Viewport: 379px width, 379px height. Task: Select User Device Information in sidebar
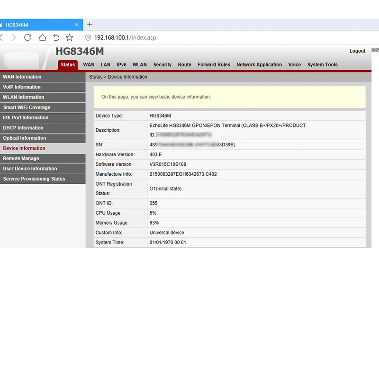click(x=43, y=169)
